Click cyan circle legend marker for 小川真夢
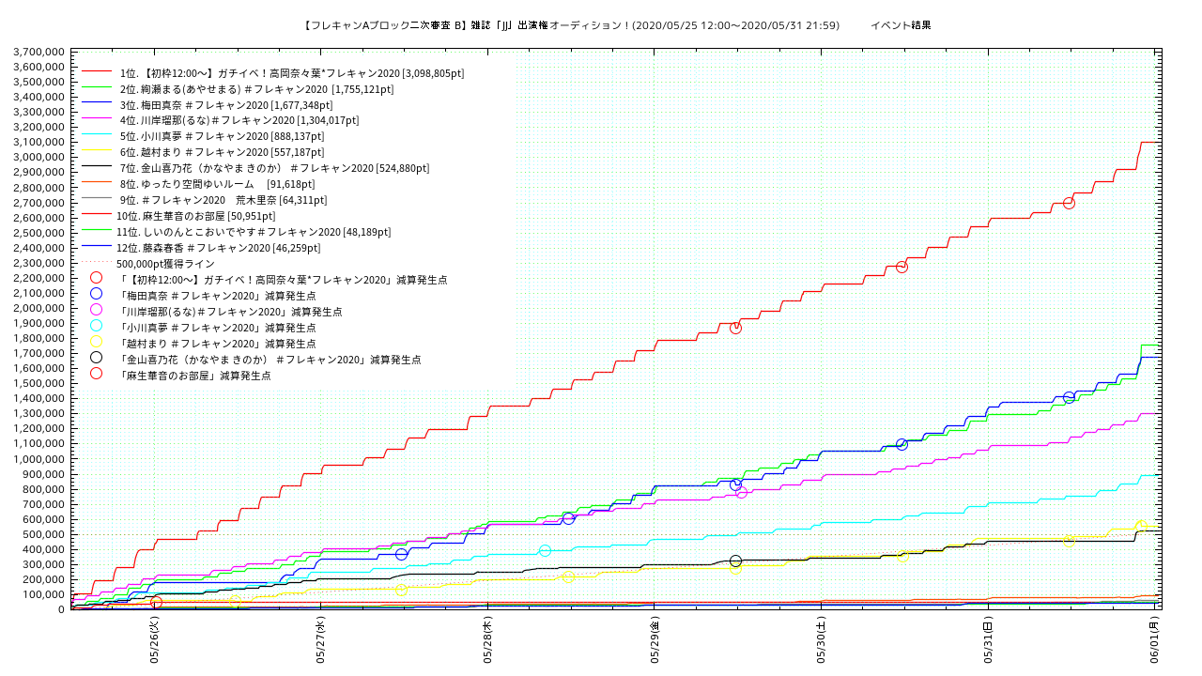This screenshot has height=676, width=1202. coord(96,326)
